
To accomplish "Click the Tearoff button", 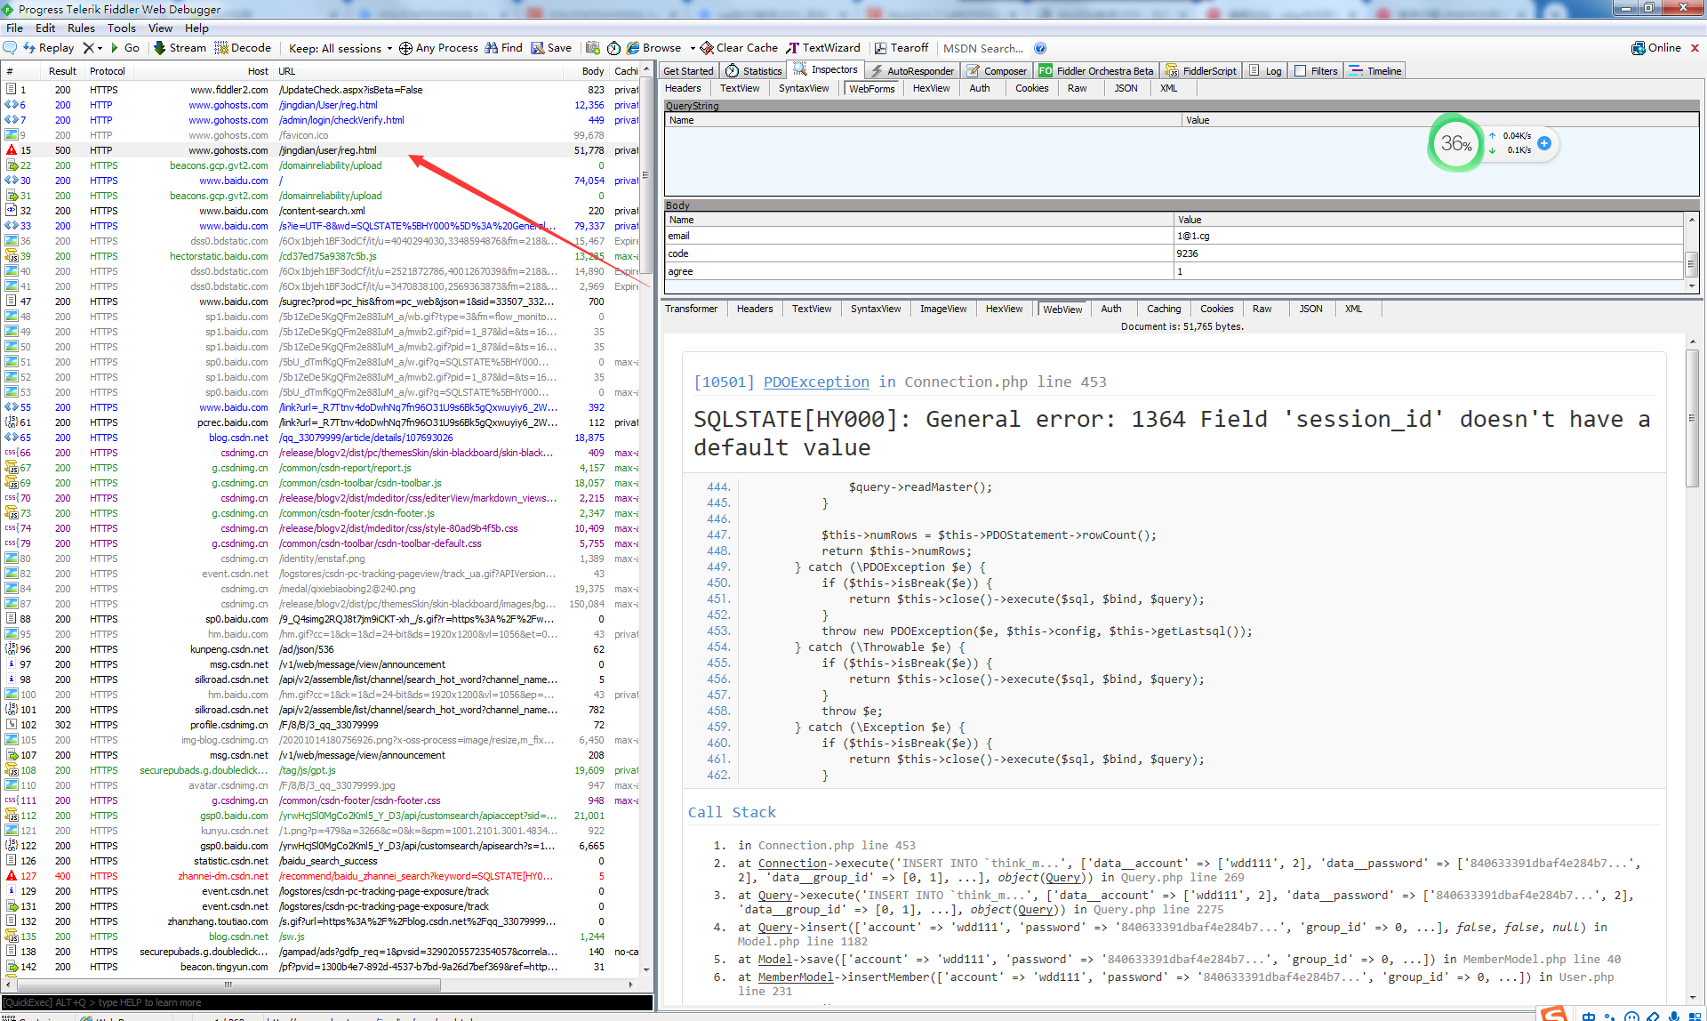I will [901, 48].
